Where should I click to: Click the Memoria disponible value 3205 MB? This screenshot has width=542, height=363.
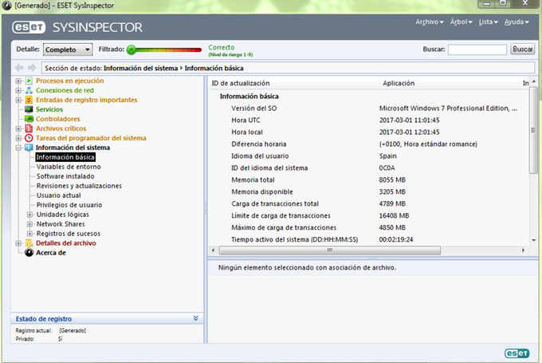coord(392,191)
